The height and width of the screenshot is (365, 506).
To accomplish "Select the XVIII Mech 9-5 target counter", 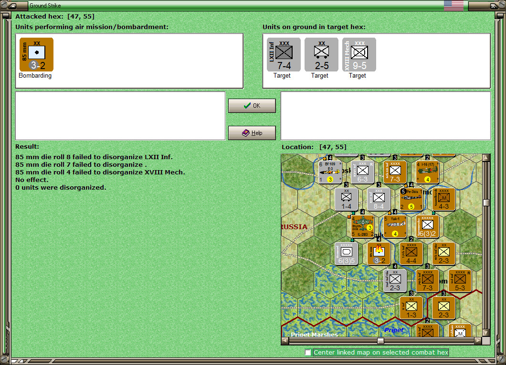I will tap(359, 54).
